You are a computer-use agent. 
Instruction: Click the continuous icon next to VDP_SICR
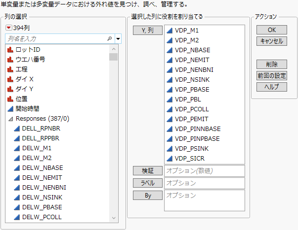tap(170, 159)
